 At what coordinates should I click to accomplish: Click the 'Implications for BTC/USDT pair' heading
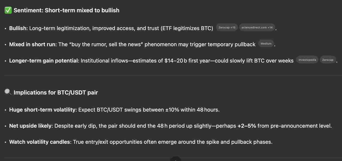click(x=56, y=92)
